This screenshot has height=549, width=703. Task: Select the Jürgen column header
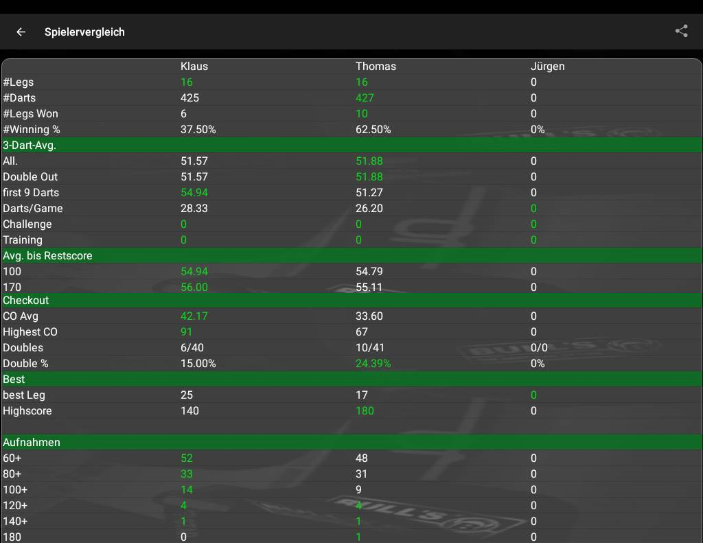pos(547,67)
